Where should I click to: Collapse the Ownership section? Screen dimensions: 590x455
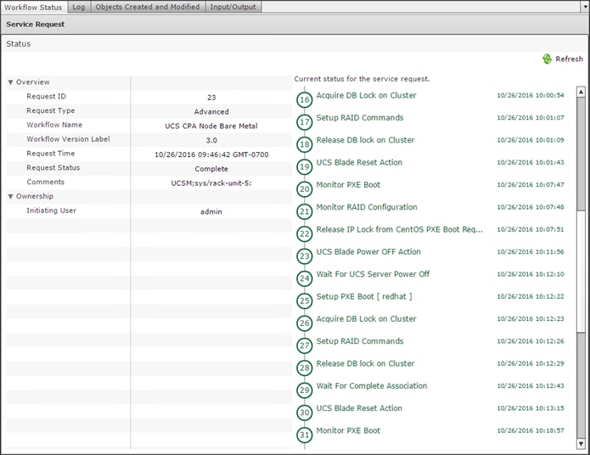point(10,196)
